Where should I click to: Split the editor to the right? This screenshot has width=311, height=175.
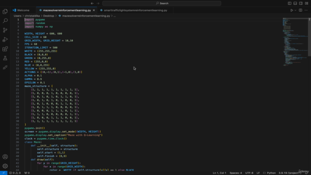tap(300, 10)
